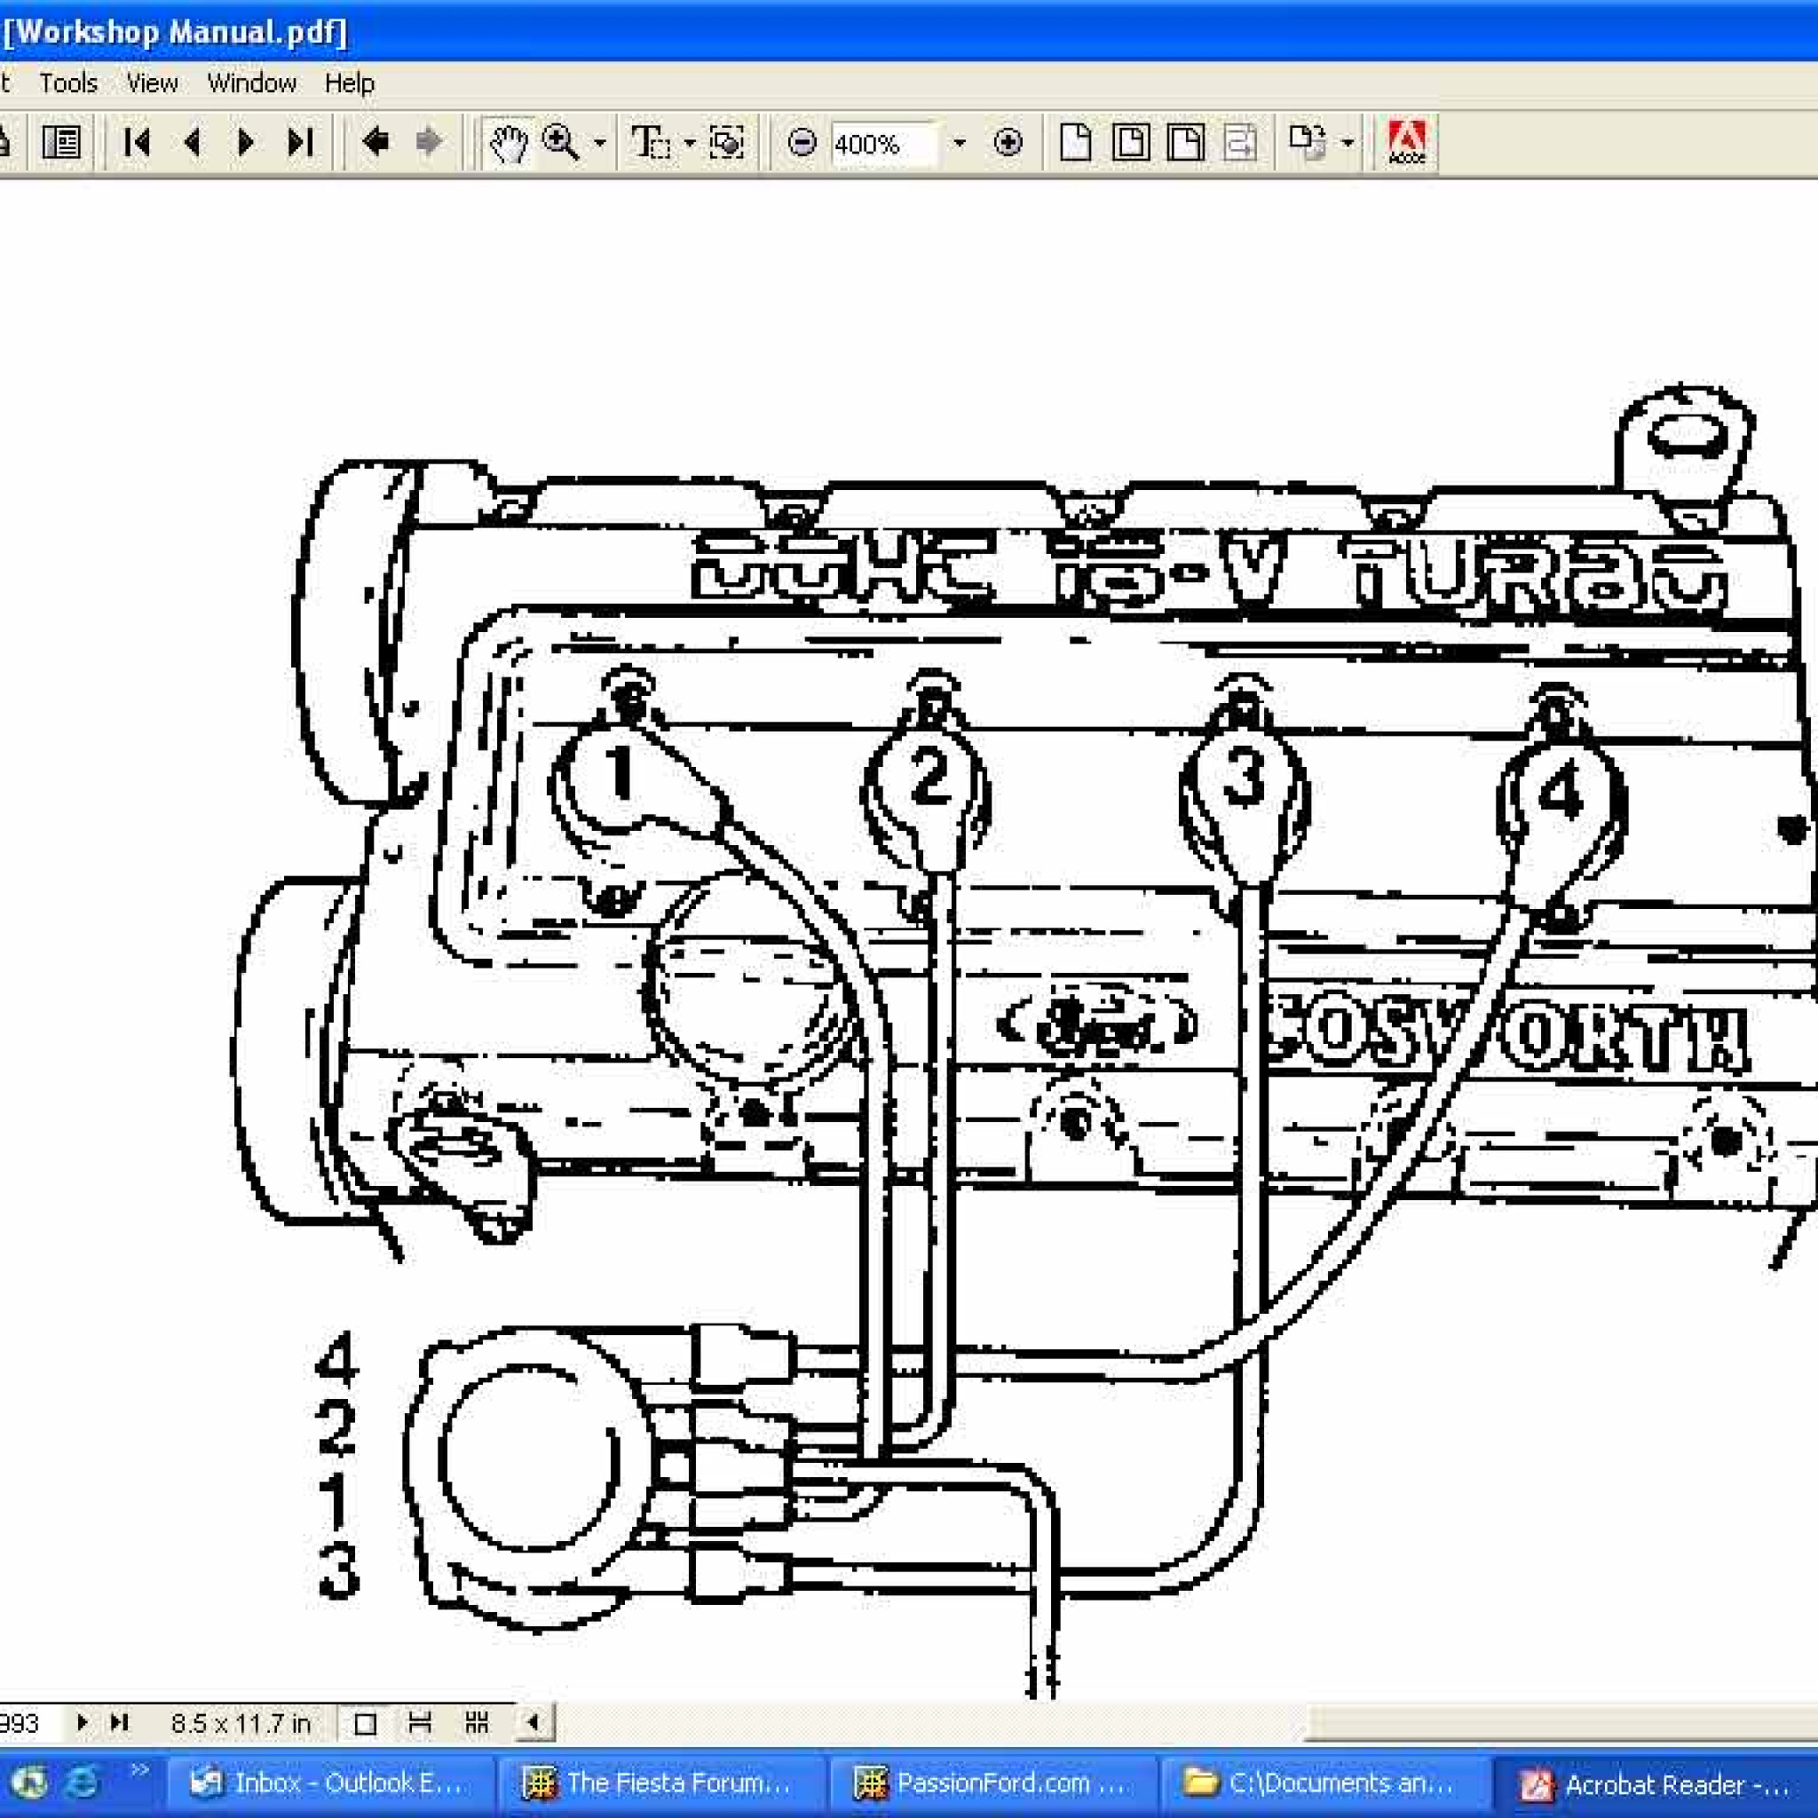This screenshot has height=1818, width=1818.
Task: Toggle the bookmarks navigation pane icon
Action: (x=62, y=143)
